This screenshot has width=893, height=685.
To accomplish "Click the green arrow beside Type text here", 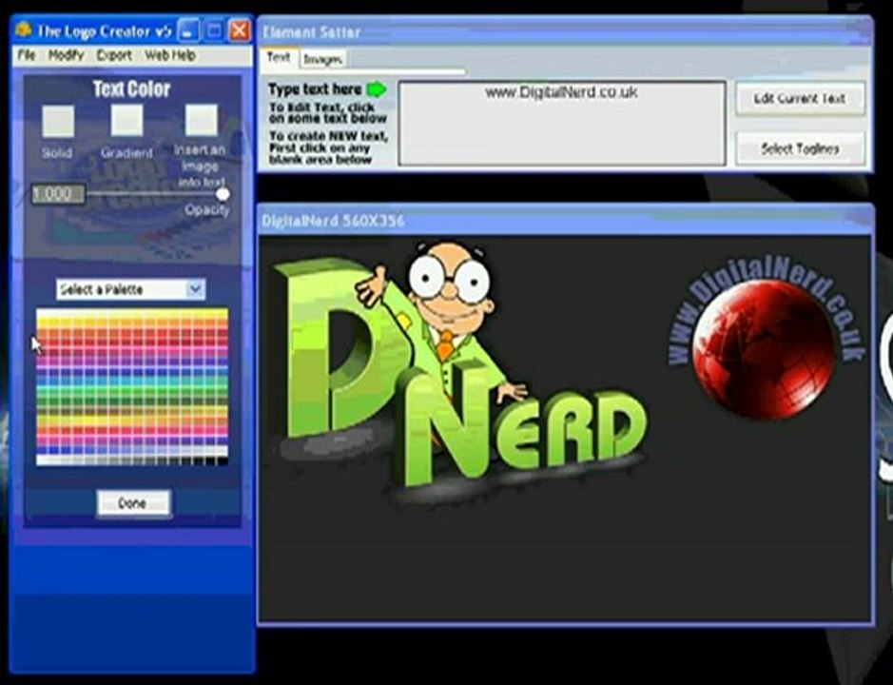I will pyautogui.click(x=376, y=89).
